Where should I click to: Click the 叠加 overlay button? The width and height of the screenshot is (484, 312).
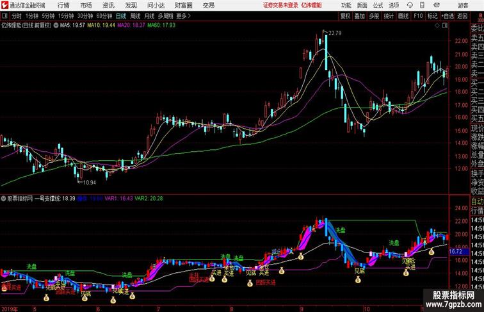coord(360,16)
